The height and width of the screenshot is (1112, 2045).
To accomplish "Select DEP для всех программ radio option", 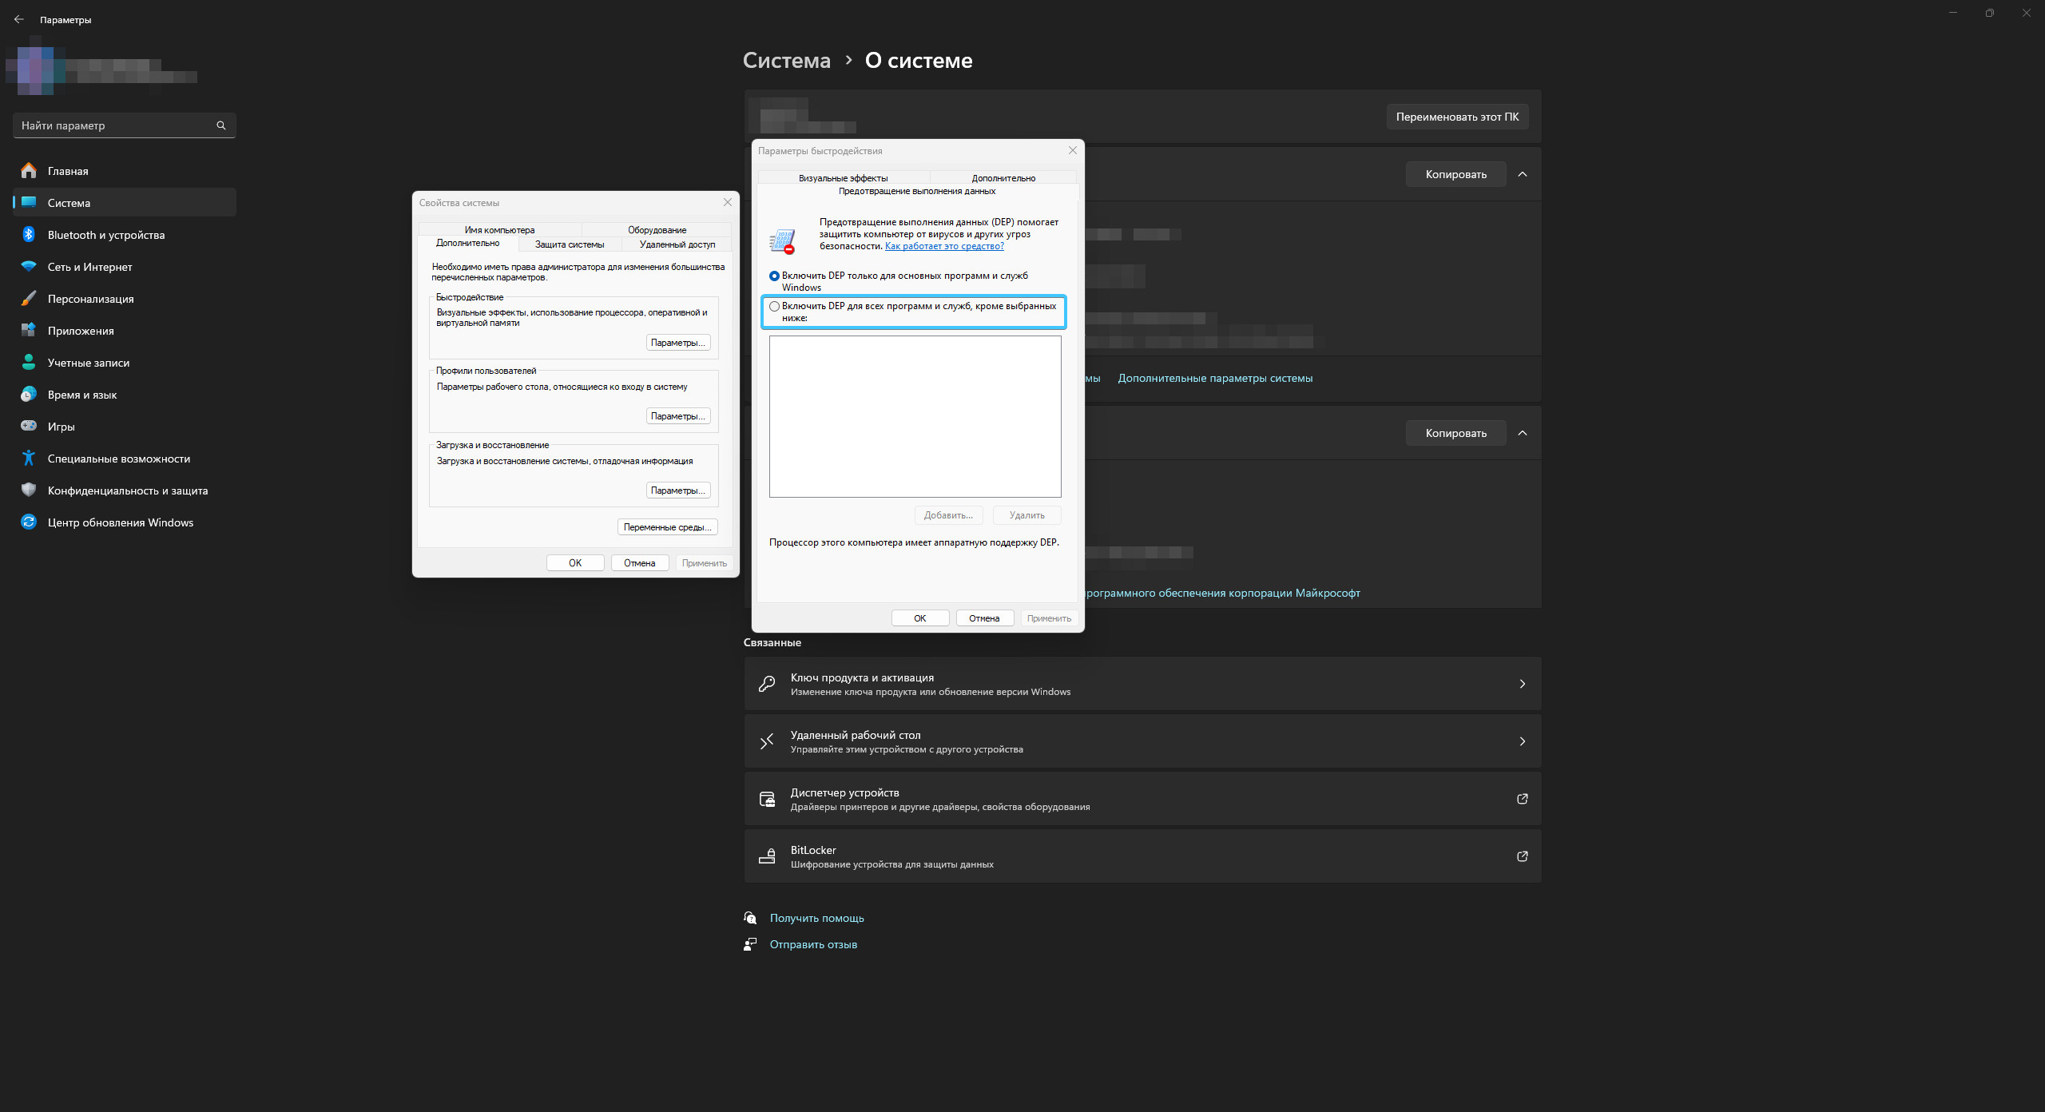I will [x=774, y=306].
